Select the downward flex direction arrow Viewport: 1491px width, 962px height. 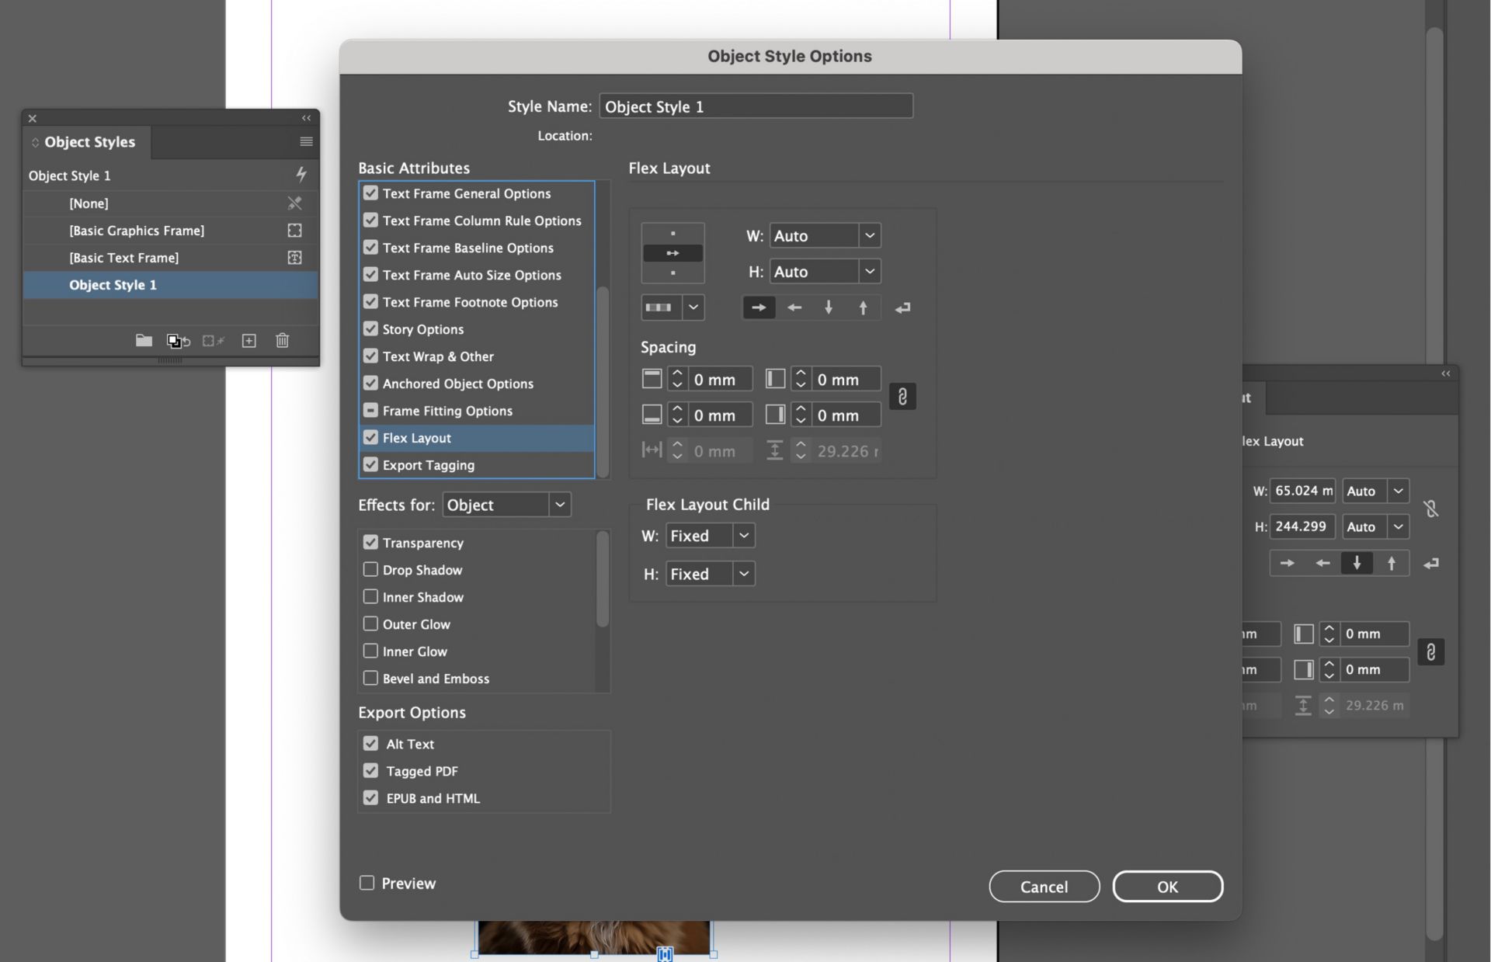pos(829,307)
